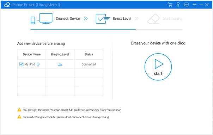Open the shopping cart purchase icon
The height and width of the screenshot is (135, 213).
click(170, 5)
